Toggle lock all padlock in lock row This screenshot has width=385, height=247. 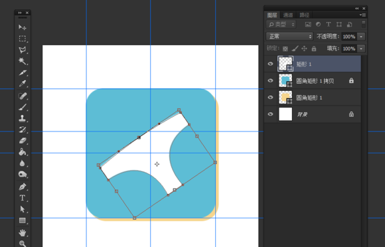[x=314, y=48]
